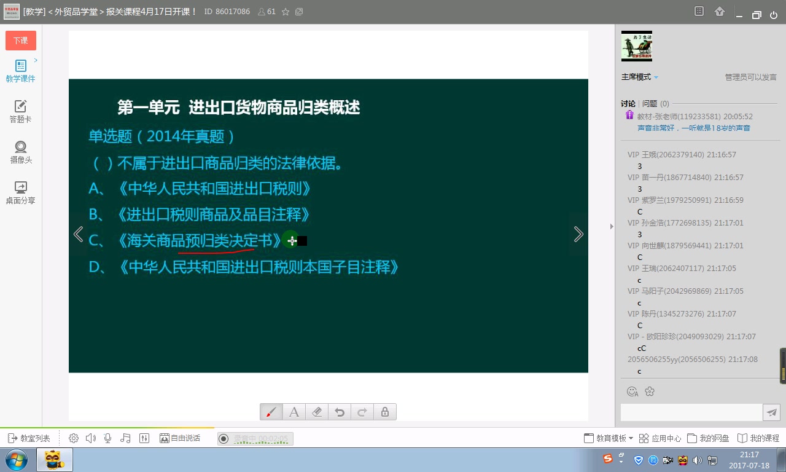
Task: Select the red brush drawing tool
Action: click(271, 412)
